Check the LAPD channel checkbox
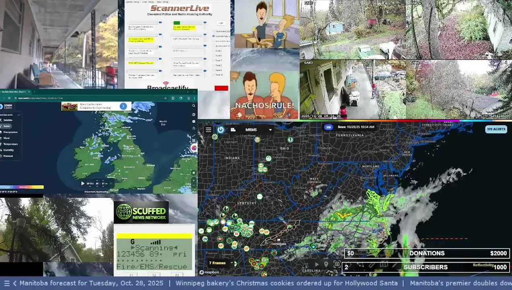512x290 pixels. (171, 35)
